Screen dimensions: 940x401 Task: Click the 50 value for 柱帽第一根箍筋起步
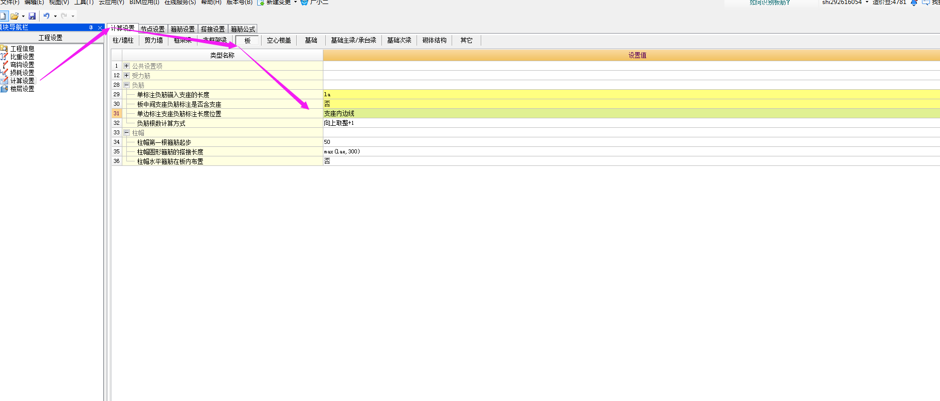pos(631,142)
